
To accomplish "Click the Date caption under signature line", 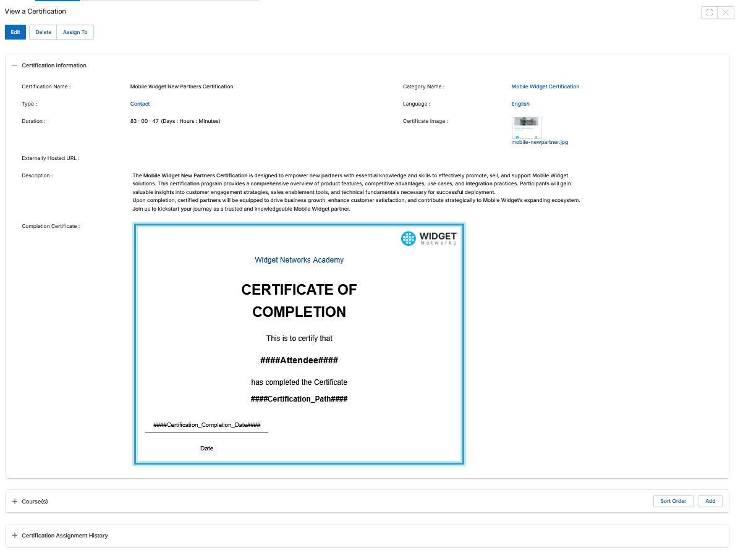I will click(x=206, y=449).
